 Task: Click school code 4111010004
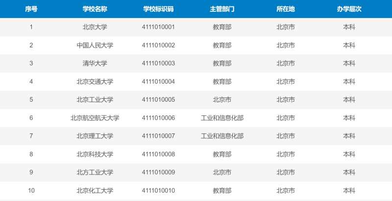(158, 82)
